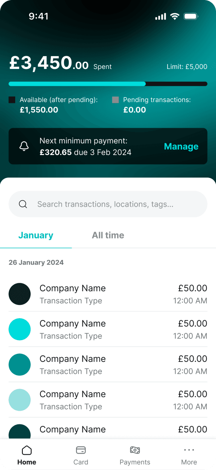Switch to the All time tab

tap(108, 235)
